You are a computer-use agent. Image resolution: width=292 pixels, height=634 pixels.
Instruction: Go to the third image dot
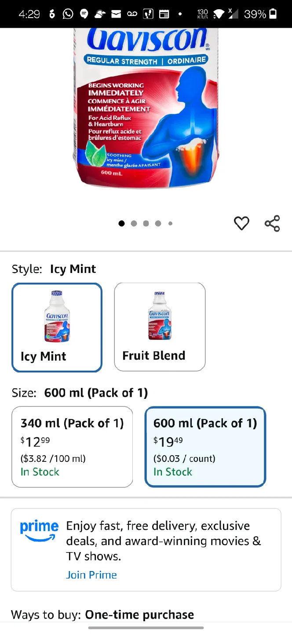146,224
